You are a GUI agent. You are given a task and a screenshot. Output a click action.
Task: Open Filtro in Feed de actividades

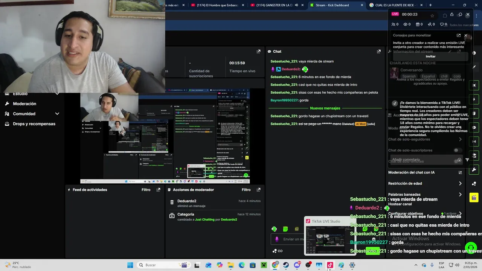point(146,190)
